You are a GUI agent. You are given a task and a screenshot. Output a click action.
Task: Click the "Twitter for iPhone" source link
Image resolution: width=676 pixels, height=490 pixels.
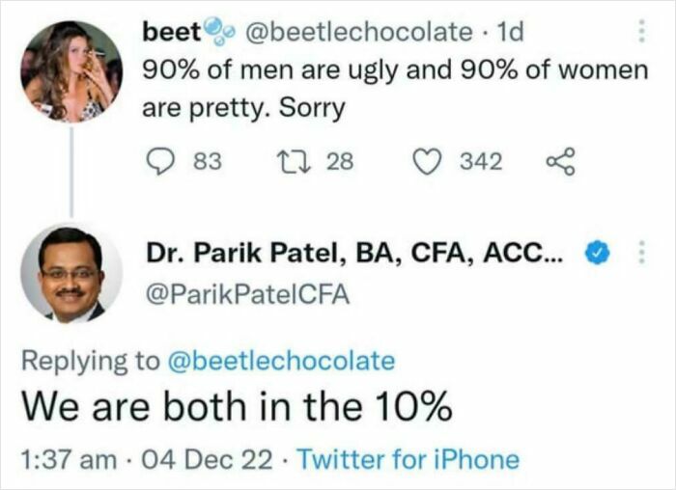click(x=408, y=459)
